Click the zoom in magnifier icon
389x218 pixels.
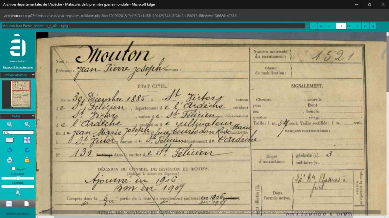click(x=10, y=124)
